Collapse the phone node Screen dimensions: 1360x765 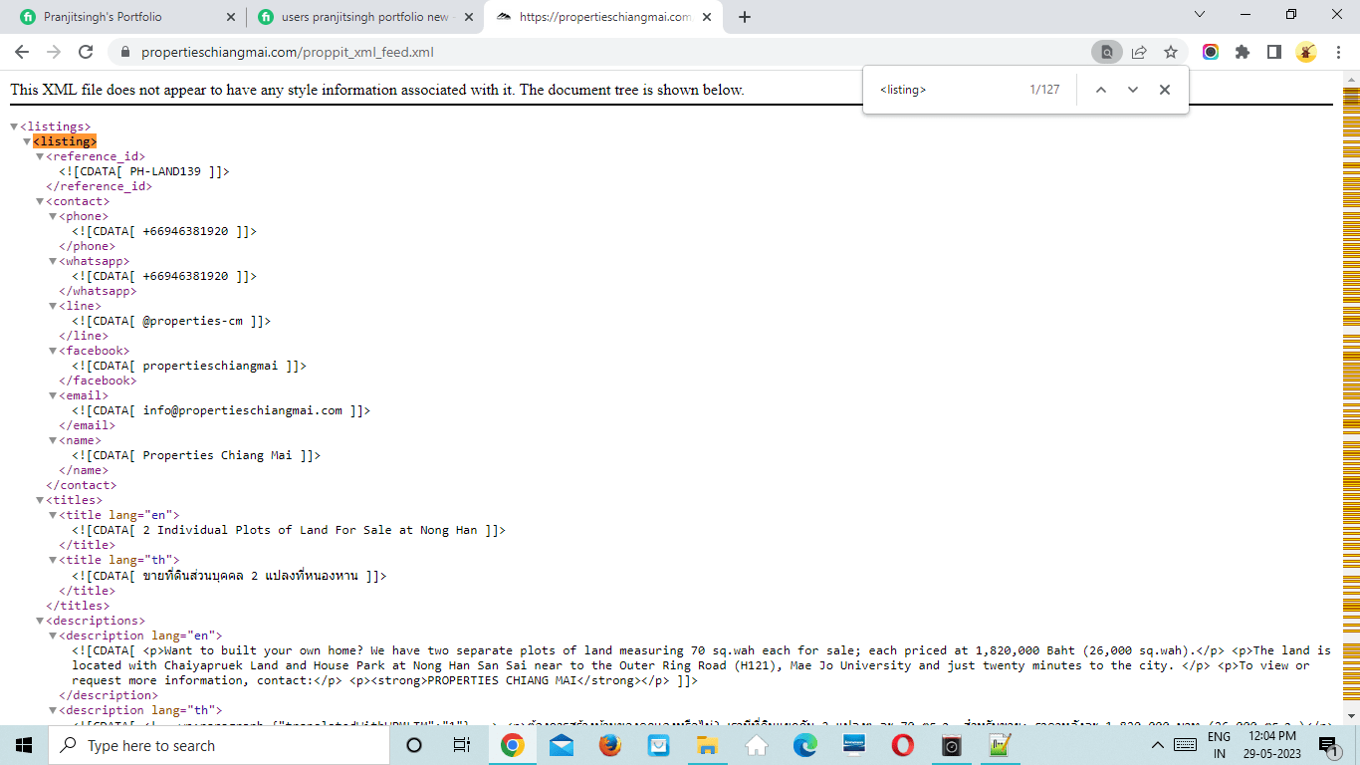pos(53,216)
